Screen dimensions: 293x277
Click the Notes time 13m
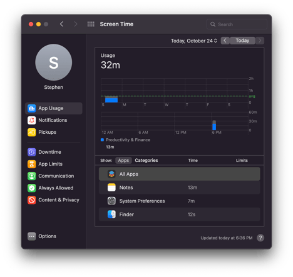click(192, 188)
